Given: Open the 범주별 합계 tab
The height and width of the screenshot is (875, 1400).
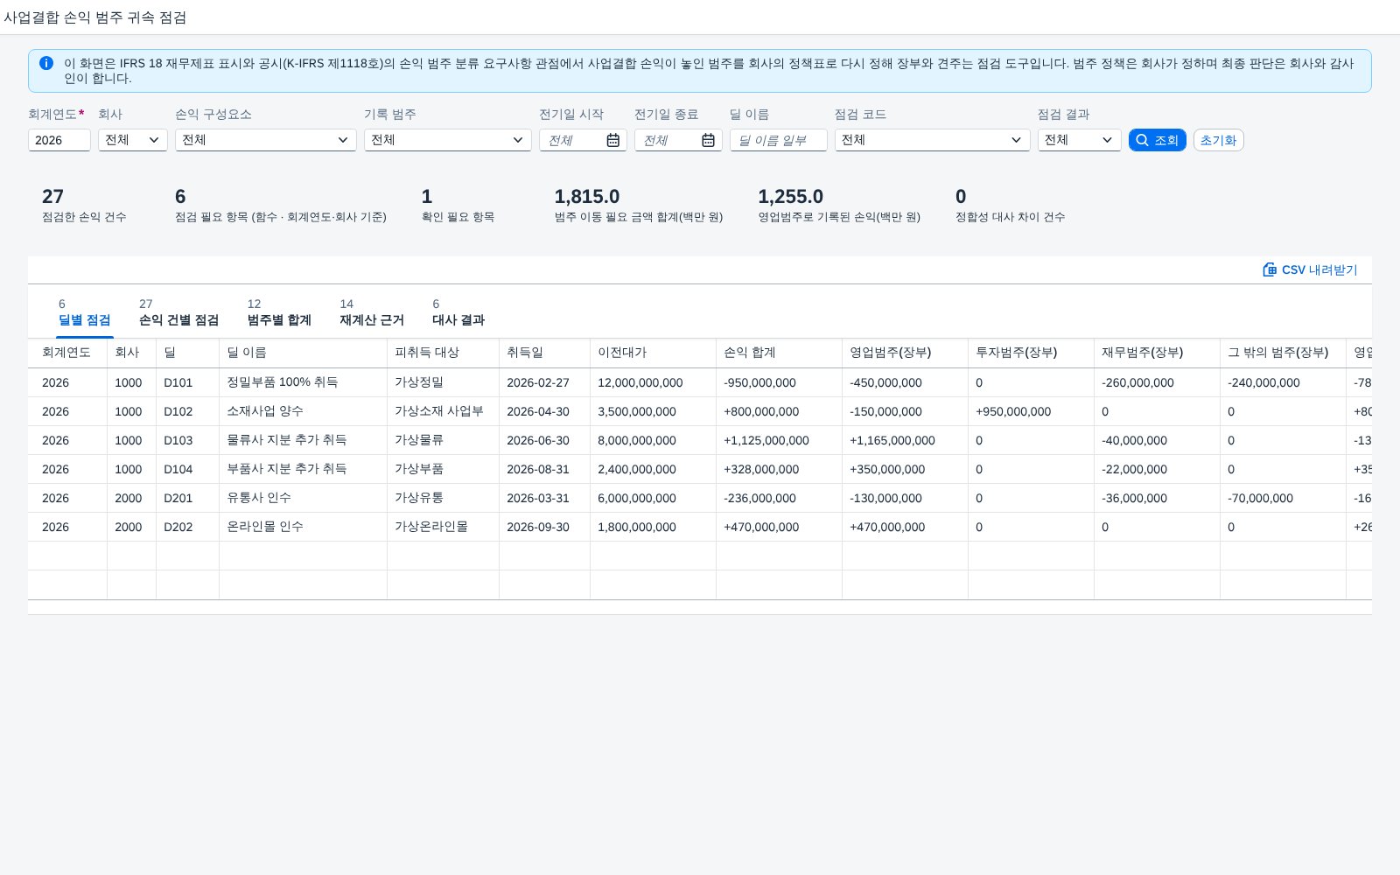Looking at the screenshot, I should point(279,312).
